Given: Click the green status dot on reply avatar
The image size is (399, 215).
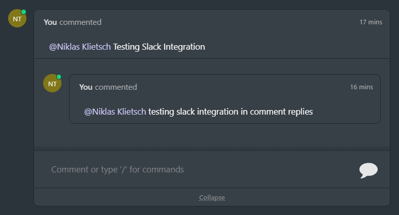Looking at the screenshot, I should pos(59,77).
